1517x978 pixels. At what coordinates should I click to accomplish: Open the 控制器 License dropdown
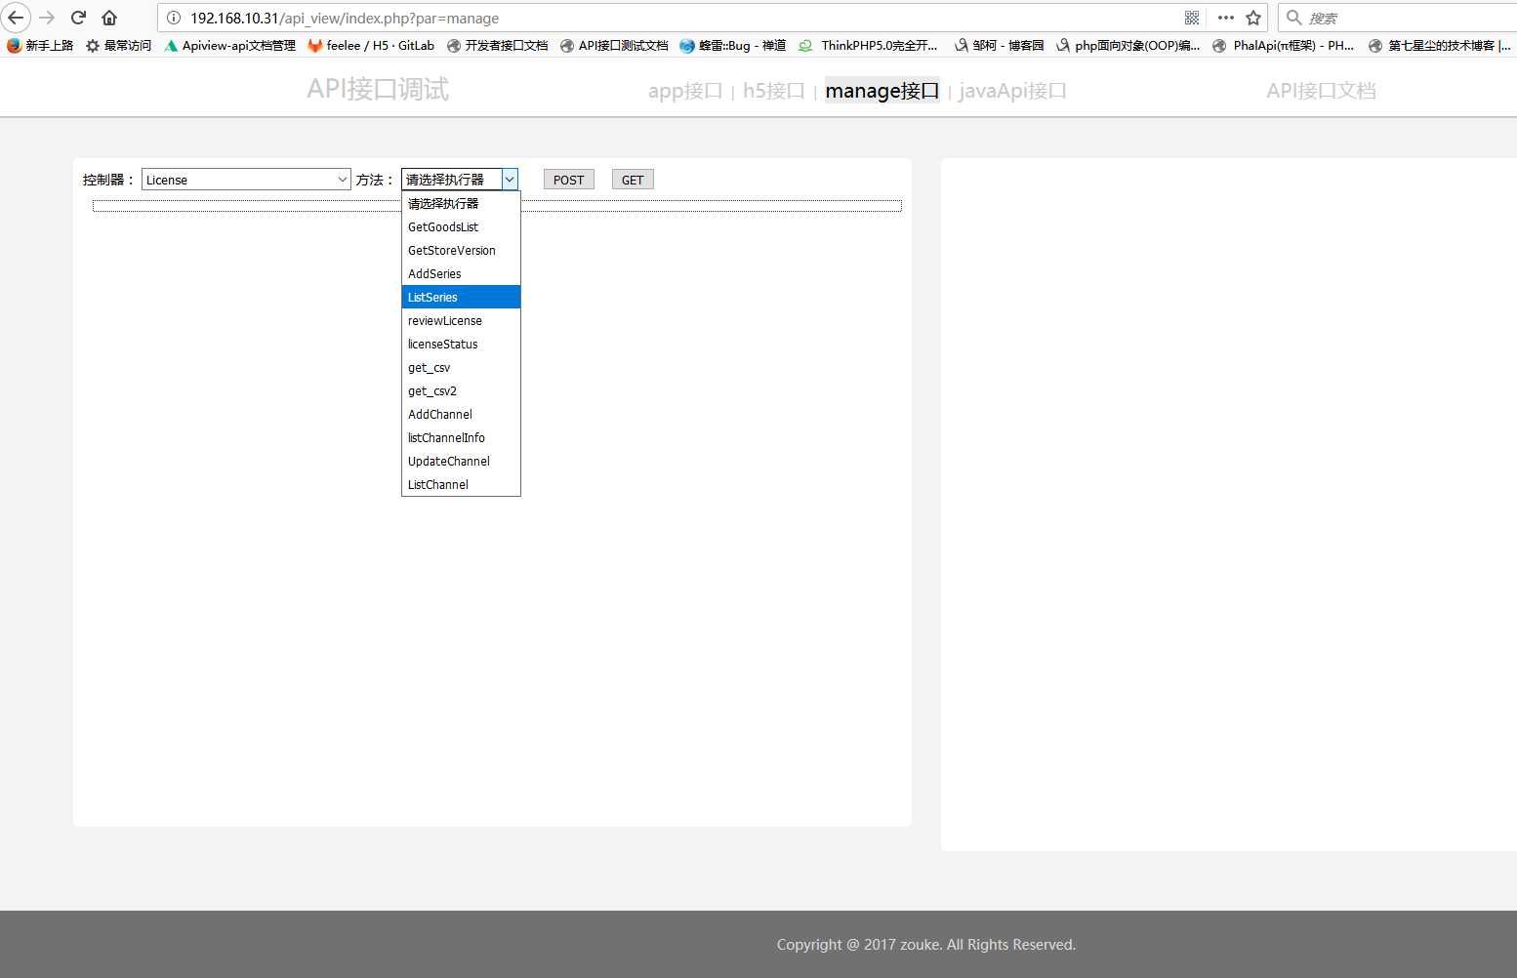pos(246,180)
